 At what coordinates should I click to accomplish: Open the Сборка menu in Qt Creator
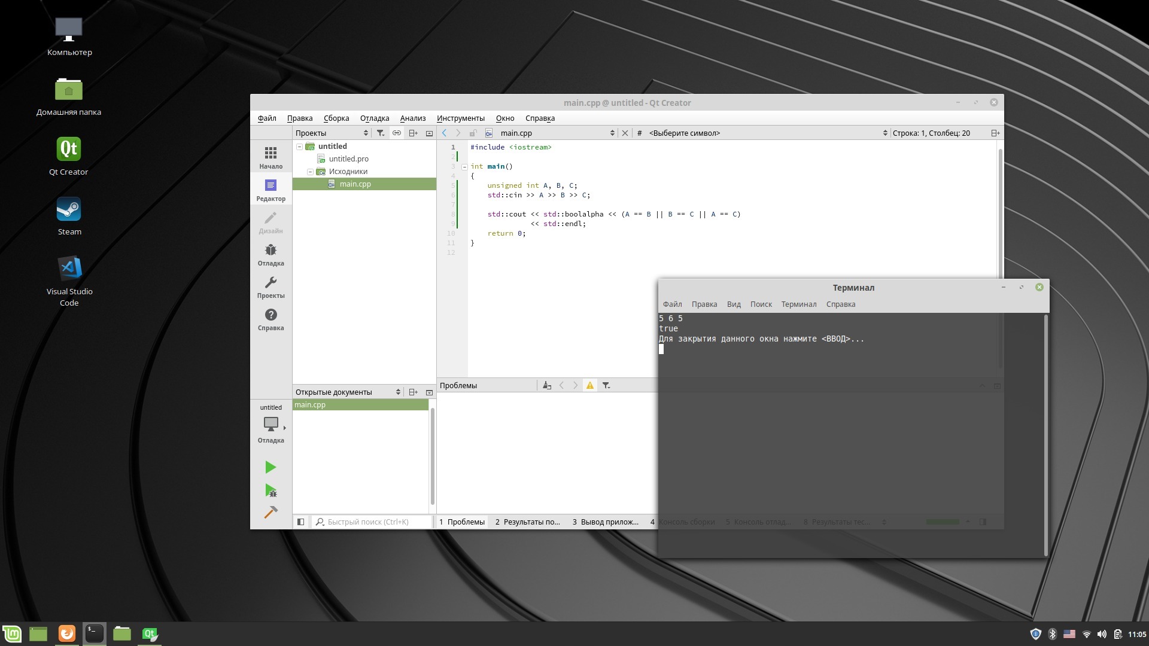(x=336, y=118)
